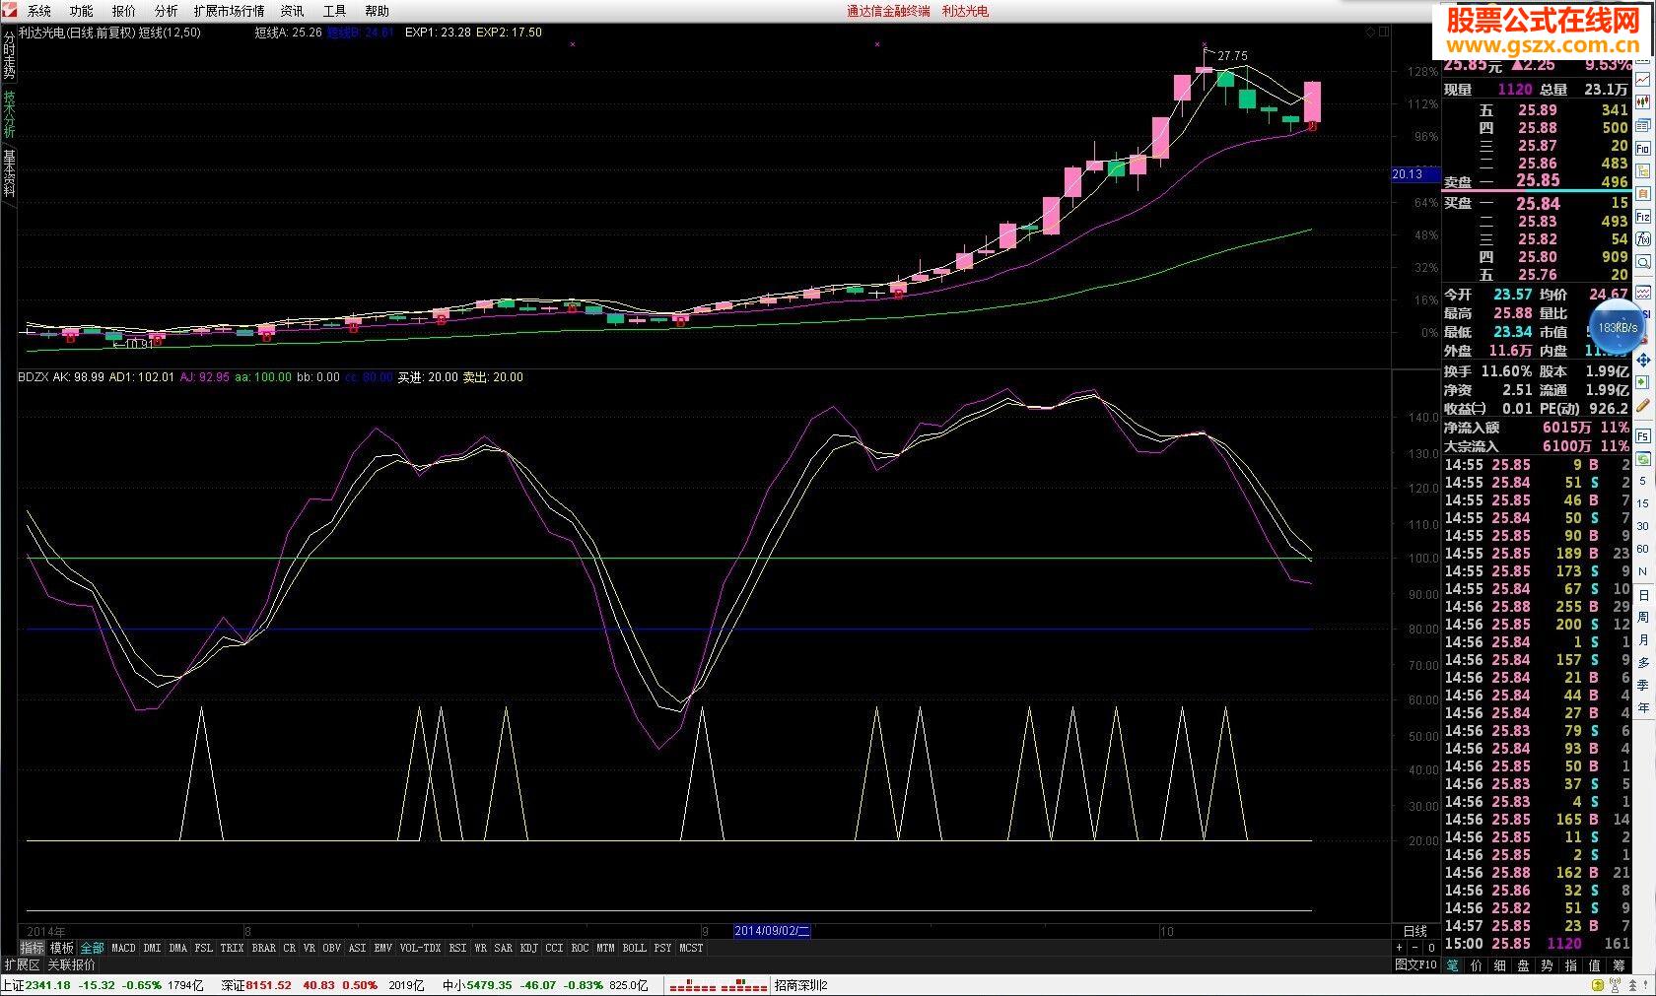The image size is (1656, 996).
Task: Switch to the 笔 tick tab
Action: click(1452, 965)
